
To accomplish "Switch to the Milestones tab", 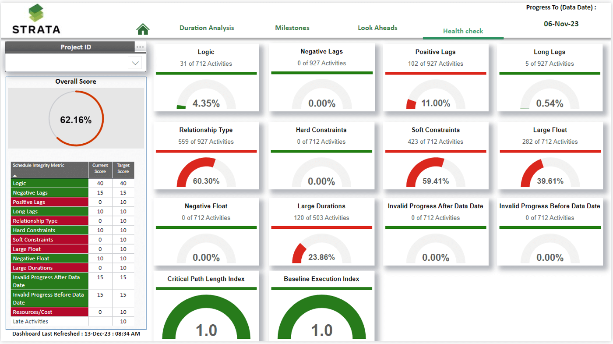I will (292, 28).
